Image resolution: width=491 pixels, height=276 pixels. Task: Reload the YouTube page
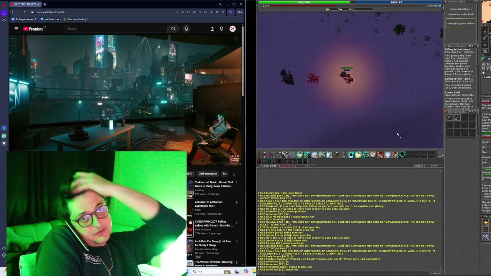point(25,12)
